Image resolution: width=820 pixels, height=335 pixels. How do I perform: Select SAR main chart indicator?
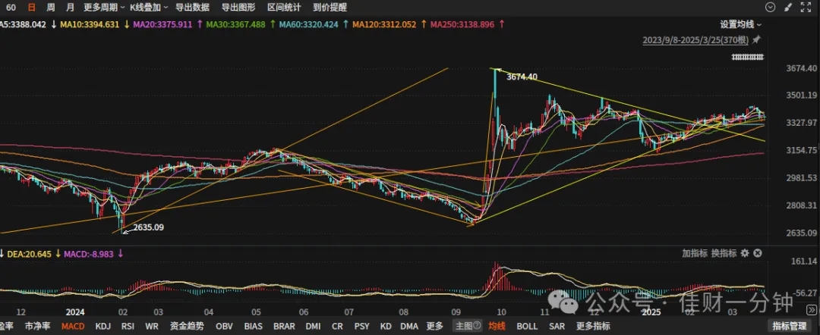557,326
